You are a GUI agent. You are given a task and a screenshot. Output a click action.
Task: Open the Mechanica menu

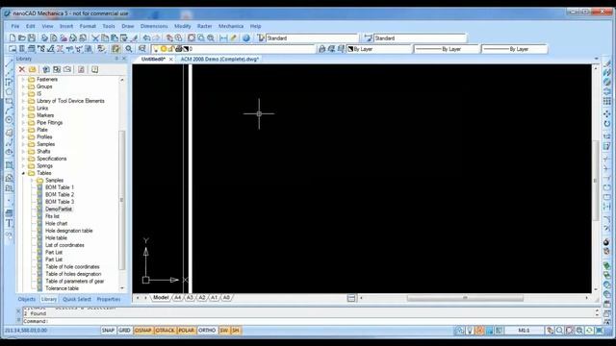[x=231, y=26]
